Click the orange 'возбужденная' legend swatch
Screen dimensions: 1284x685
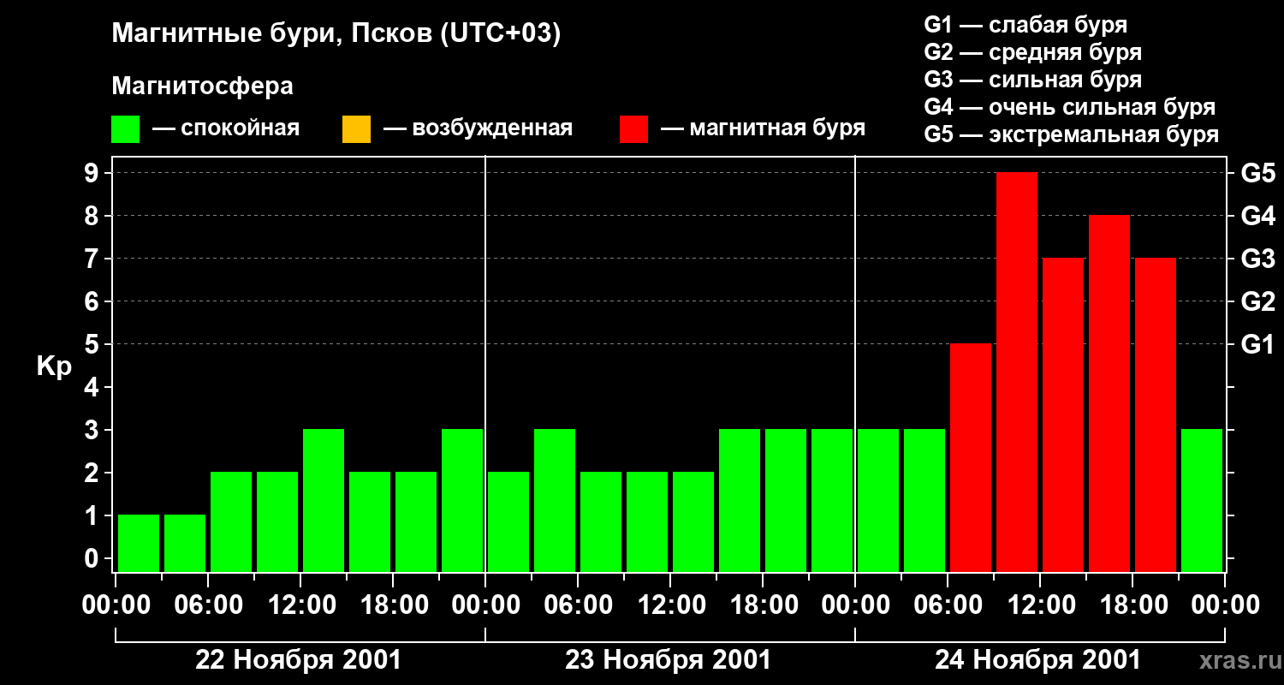pos(356,129)
